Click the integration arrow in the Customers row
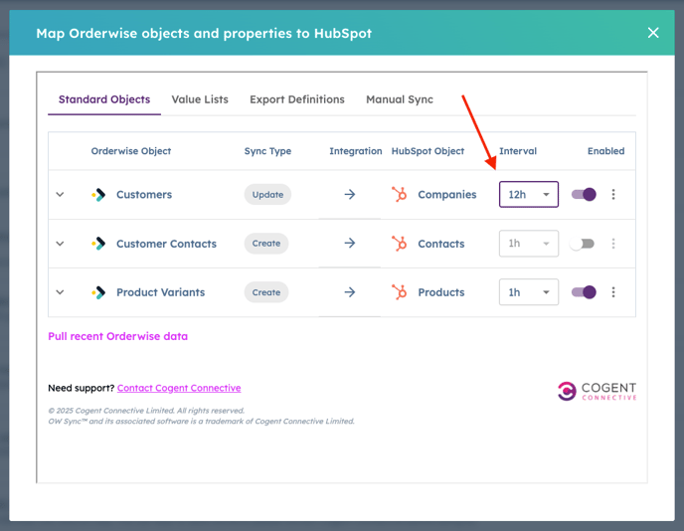Screen dimensions: 684x531 pos(350,194)
